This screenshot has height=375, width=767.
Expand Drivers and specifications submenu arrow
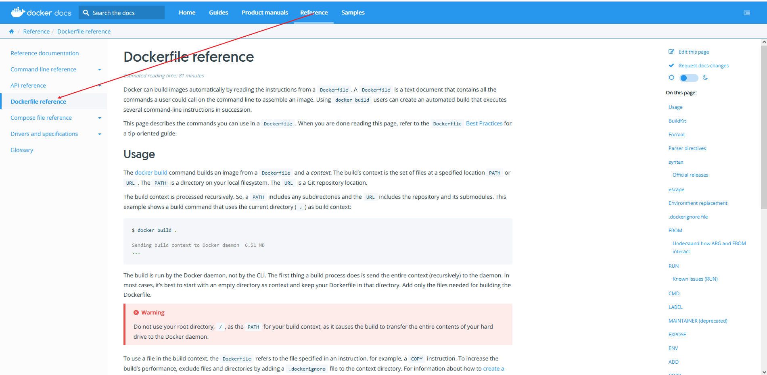(x=100, y=134)
